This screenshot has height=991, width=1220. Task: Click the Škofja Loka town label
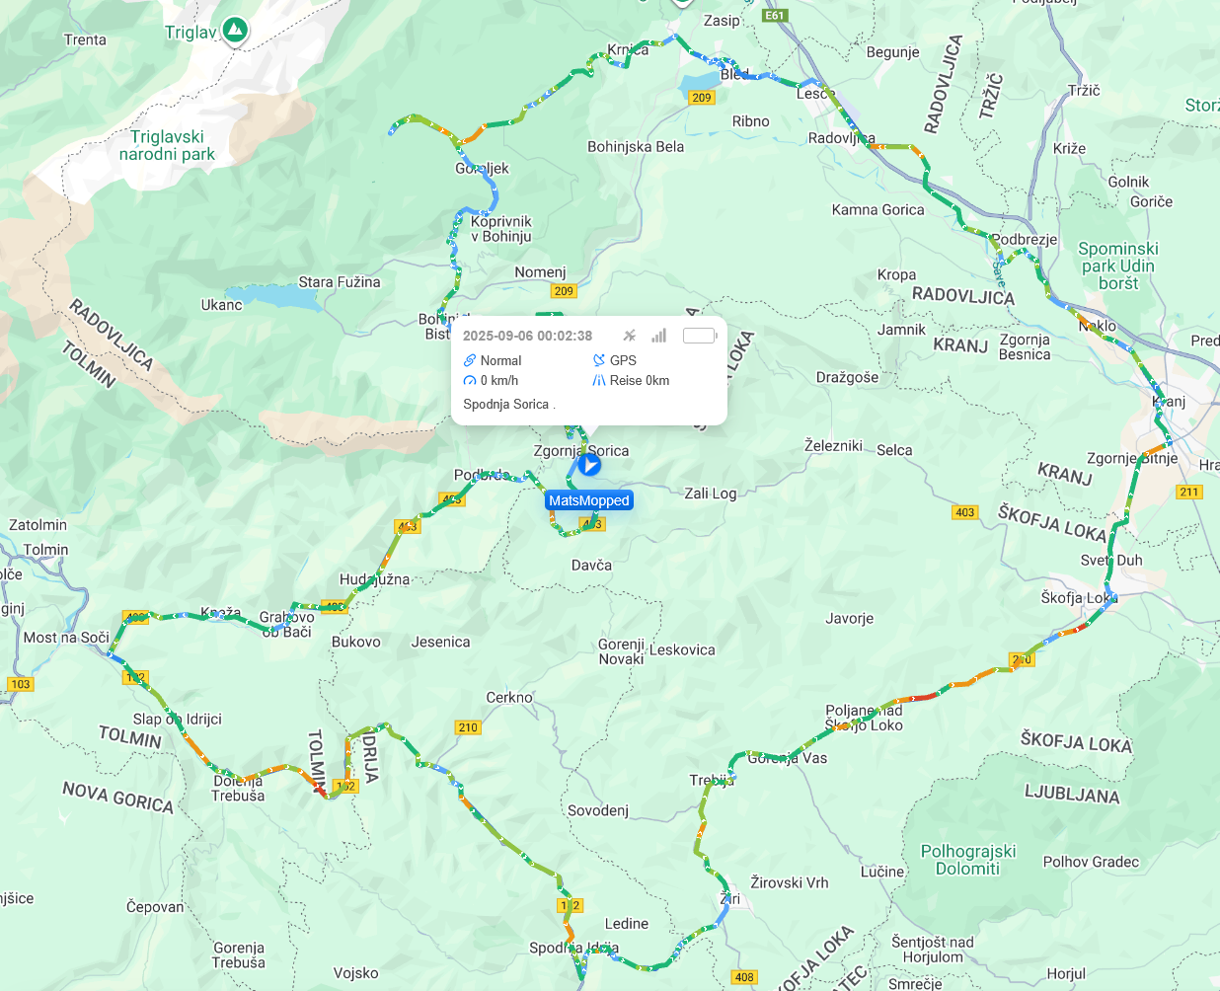[x=1079, y=597]
